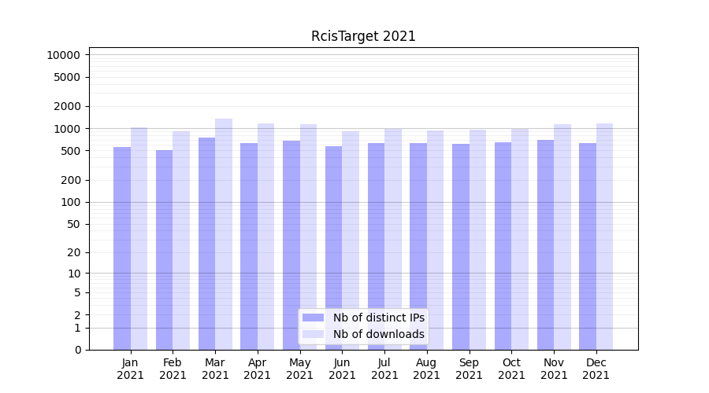Select the 'Nb of downloads' legend label

pos(378,334)
